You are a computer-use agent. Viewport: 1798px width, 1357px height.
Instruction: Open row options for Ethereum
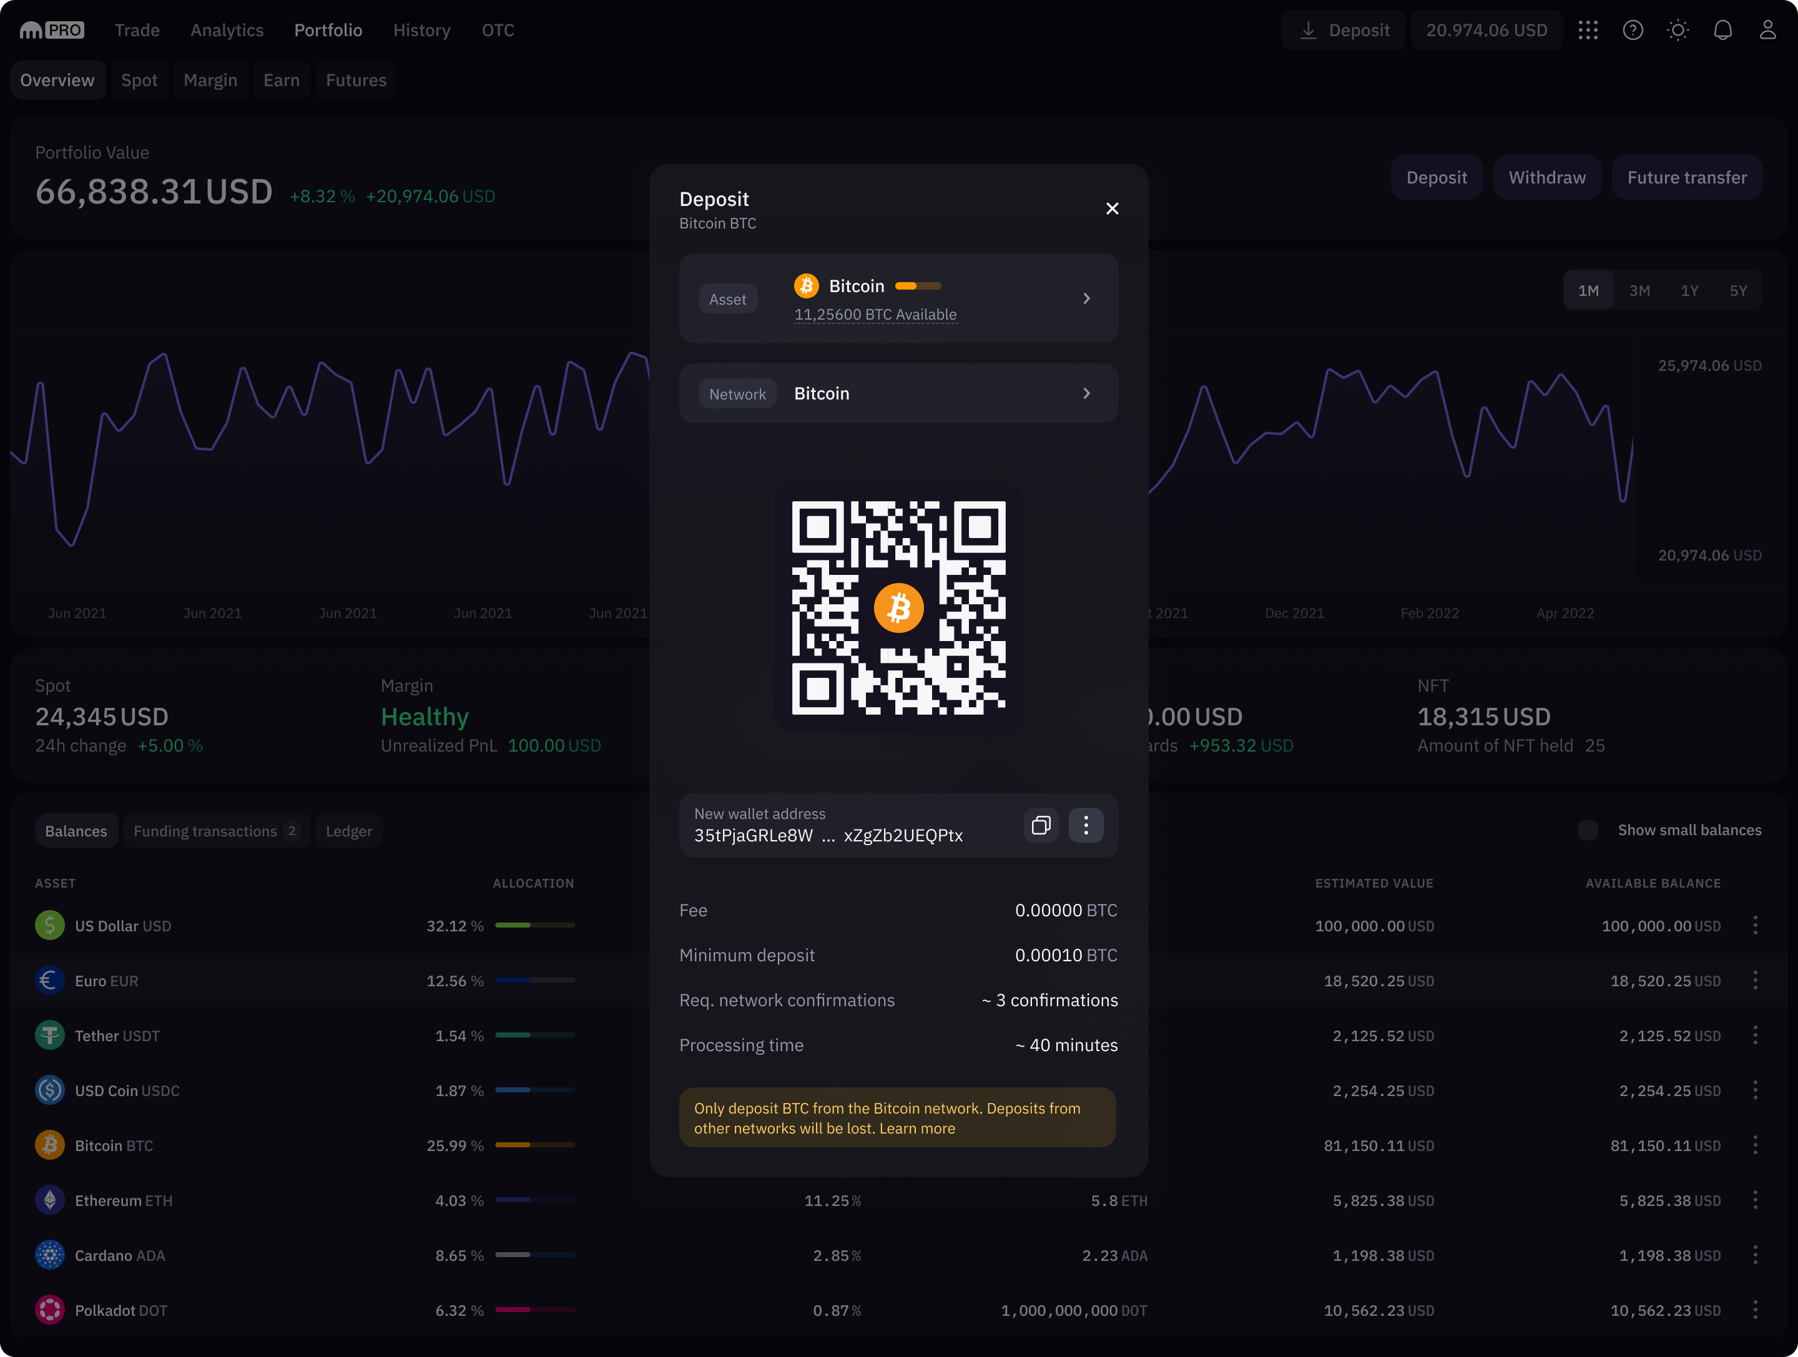pyautogui.click(x=1755, y=1200)
